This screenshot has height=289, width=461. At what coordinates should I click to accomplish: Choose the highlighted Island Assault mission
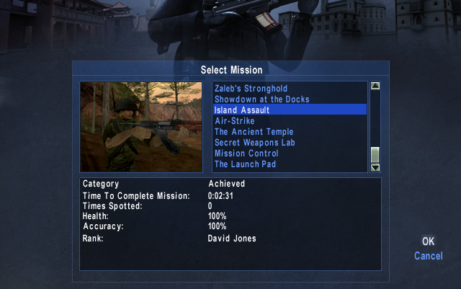pos(290,110)
